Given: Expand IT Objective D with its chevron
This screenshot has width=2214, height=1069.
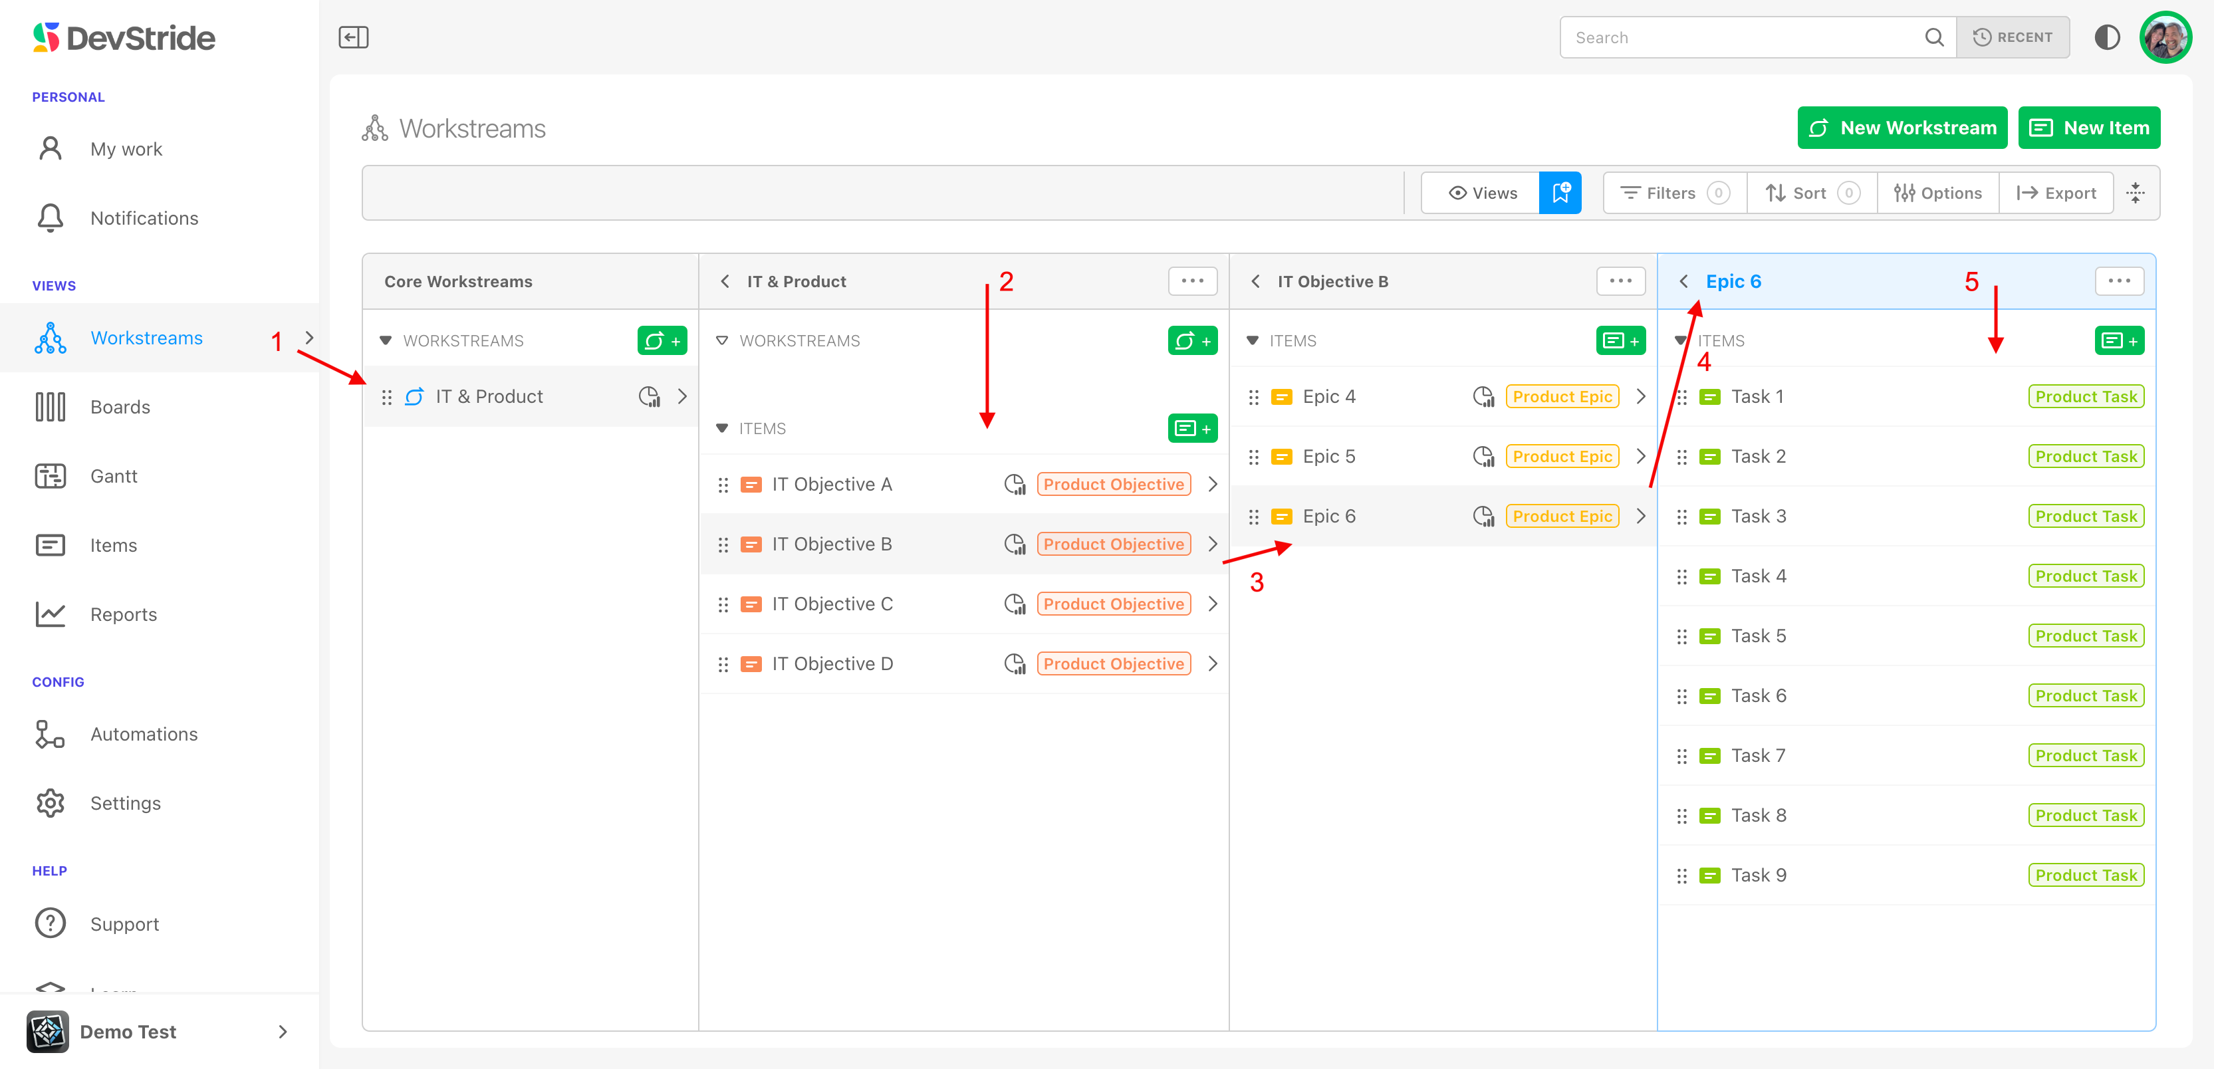Looking at the screenshot, I should click(1213, 663).
